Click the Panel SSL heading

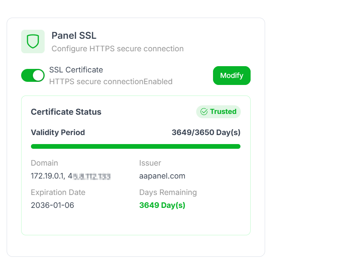74,36
